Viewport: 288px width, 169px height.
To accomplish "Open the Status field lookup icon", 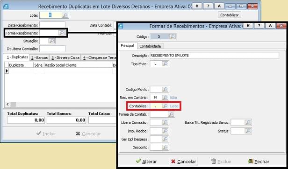I will point(248,131).
